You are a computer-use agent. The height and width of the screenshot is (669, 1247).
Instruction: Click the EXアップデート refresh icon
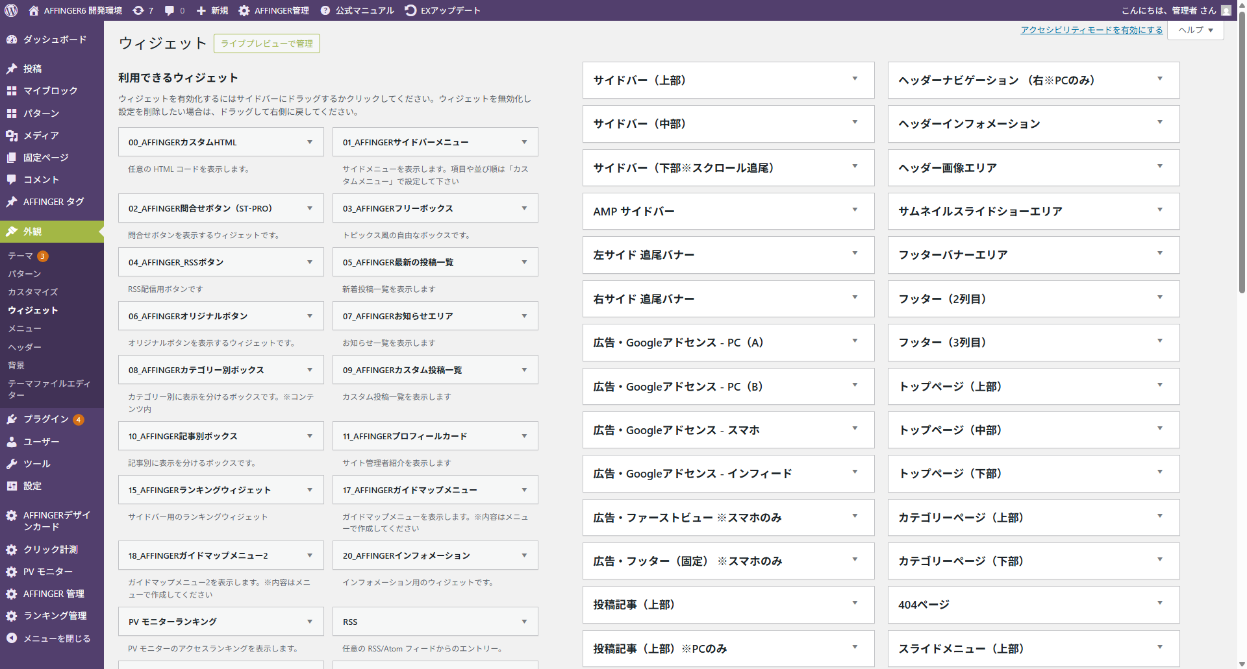[410, 10]
